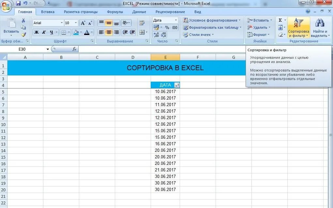Decrease the font size
Viewport: 333px width, 208px height.
pos(90,23)
